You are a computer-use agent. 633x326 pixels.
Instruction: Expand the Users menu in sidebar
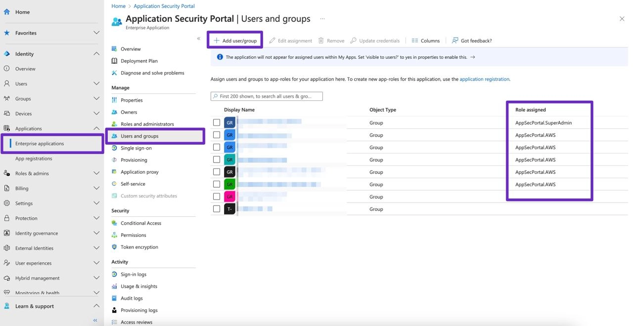click(96, 83)
